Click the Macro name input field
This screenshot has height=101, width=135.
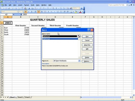click(x=60, y=36)
